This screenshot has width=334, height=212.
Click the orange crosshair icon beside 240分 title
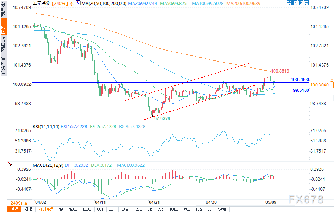click(x=70, y=3)
